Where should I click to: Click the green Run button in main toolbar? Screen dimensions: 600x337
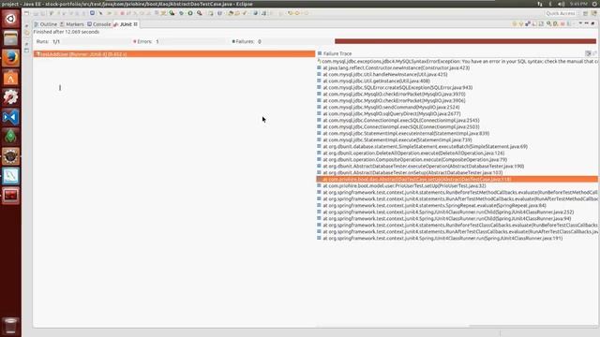coord(190,13)
